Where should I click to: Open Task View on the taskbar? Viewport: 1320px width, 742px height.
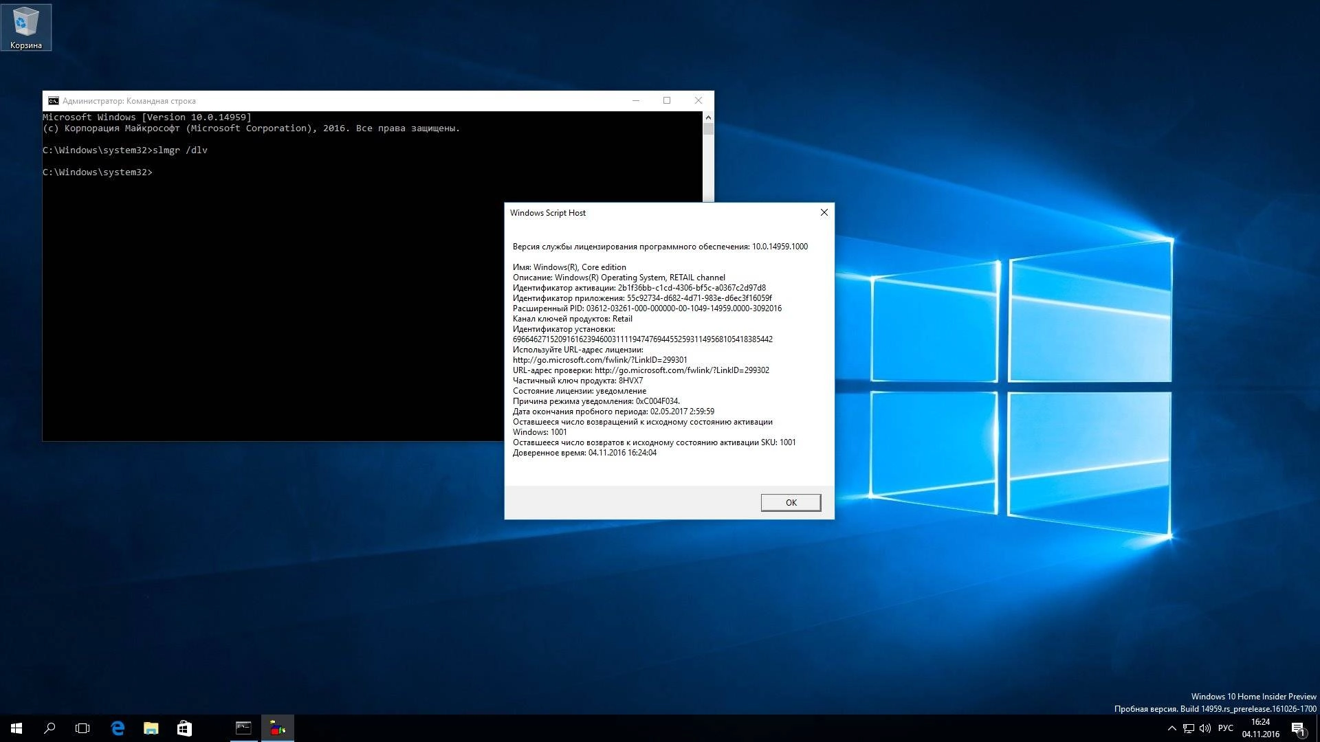tap(82, 728)
